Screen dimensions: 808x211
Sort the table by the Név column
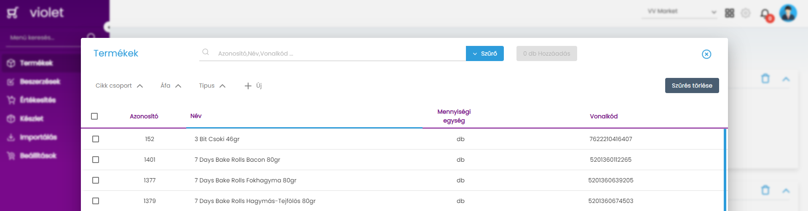pos(196,116)
